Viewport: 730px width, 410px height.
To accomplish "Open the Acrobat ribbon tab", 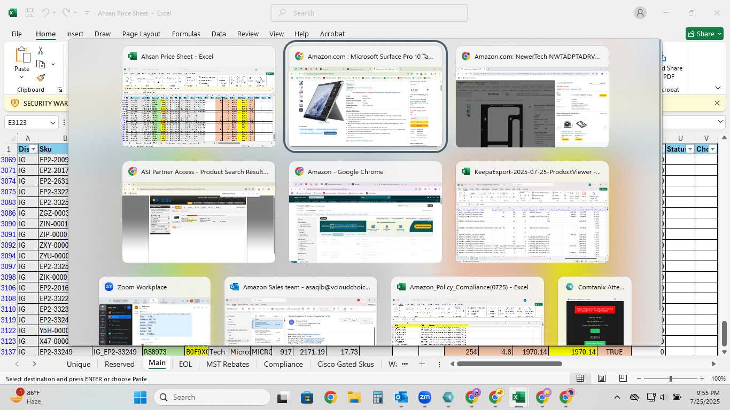I will point(332,34).
